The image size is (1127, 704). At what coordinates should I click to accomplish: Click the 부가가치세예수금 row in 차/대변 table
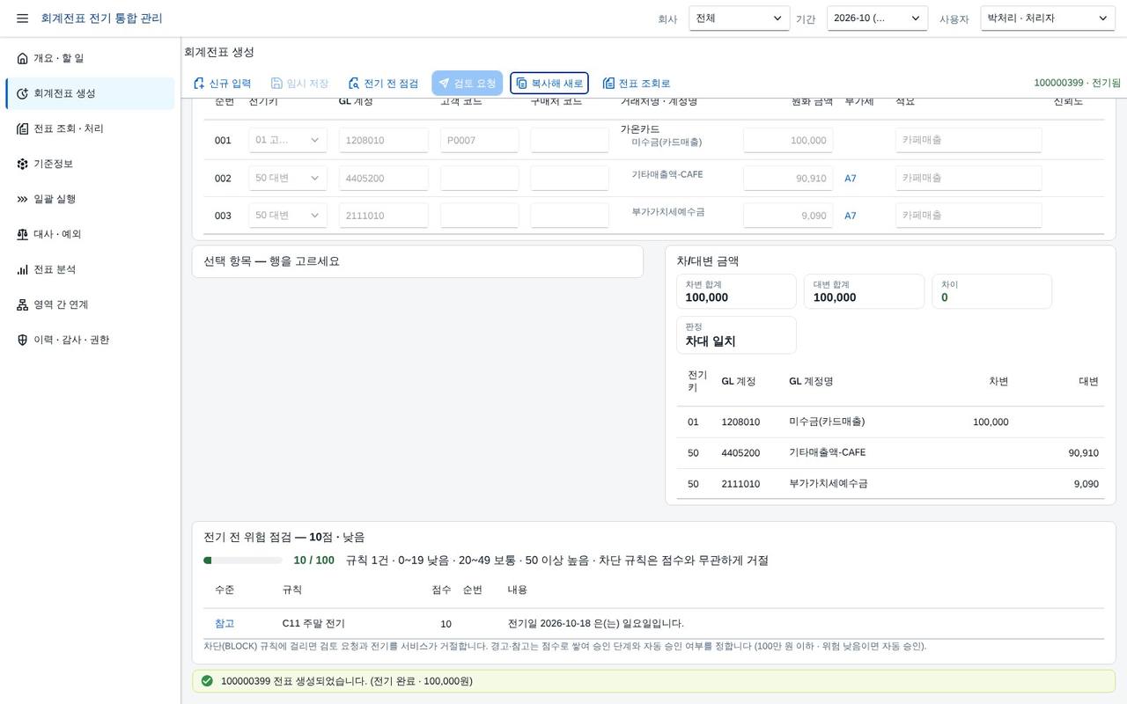(x=890, y=484)
